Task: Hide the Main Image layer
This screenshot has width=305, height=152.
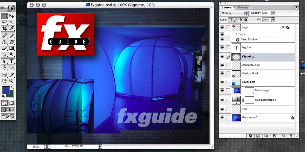Action: coord(222,90)
